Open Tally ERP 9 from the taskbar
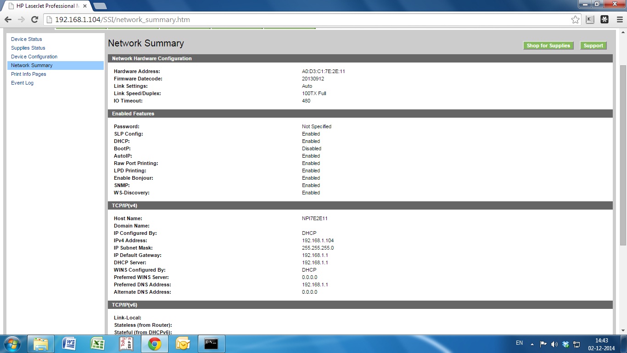Screen dimensions: 627x353 pos(126,344)
